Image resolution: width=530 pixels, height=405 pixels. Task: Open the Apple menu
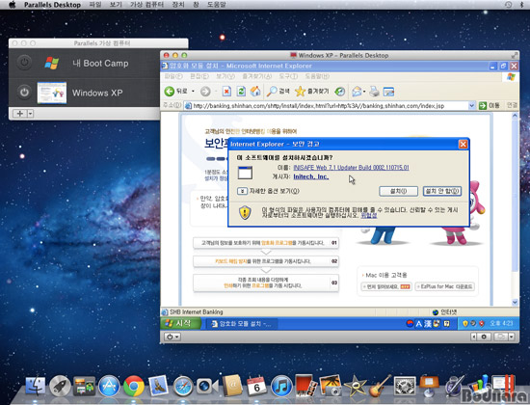[13, 5]
